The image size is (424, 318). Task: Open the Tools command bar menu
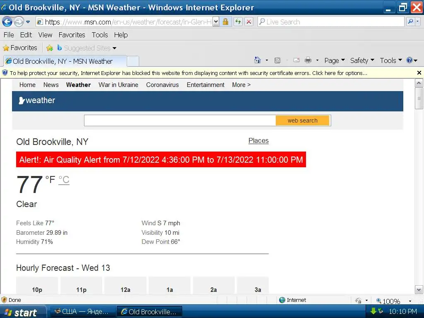tap(391, 60)
